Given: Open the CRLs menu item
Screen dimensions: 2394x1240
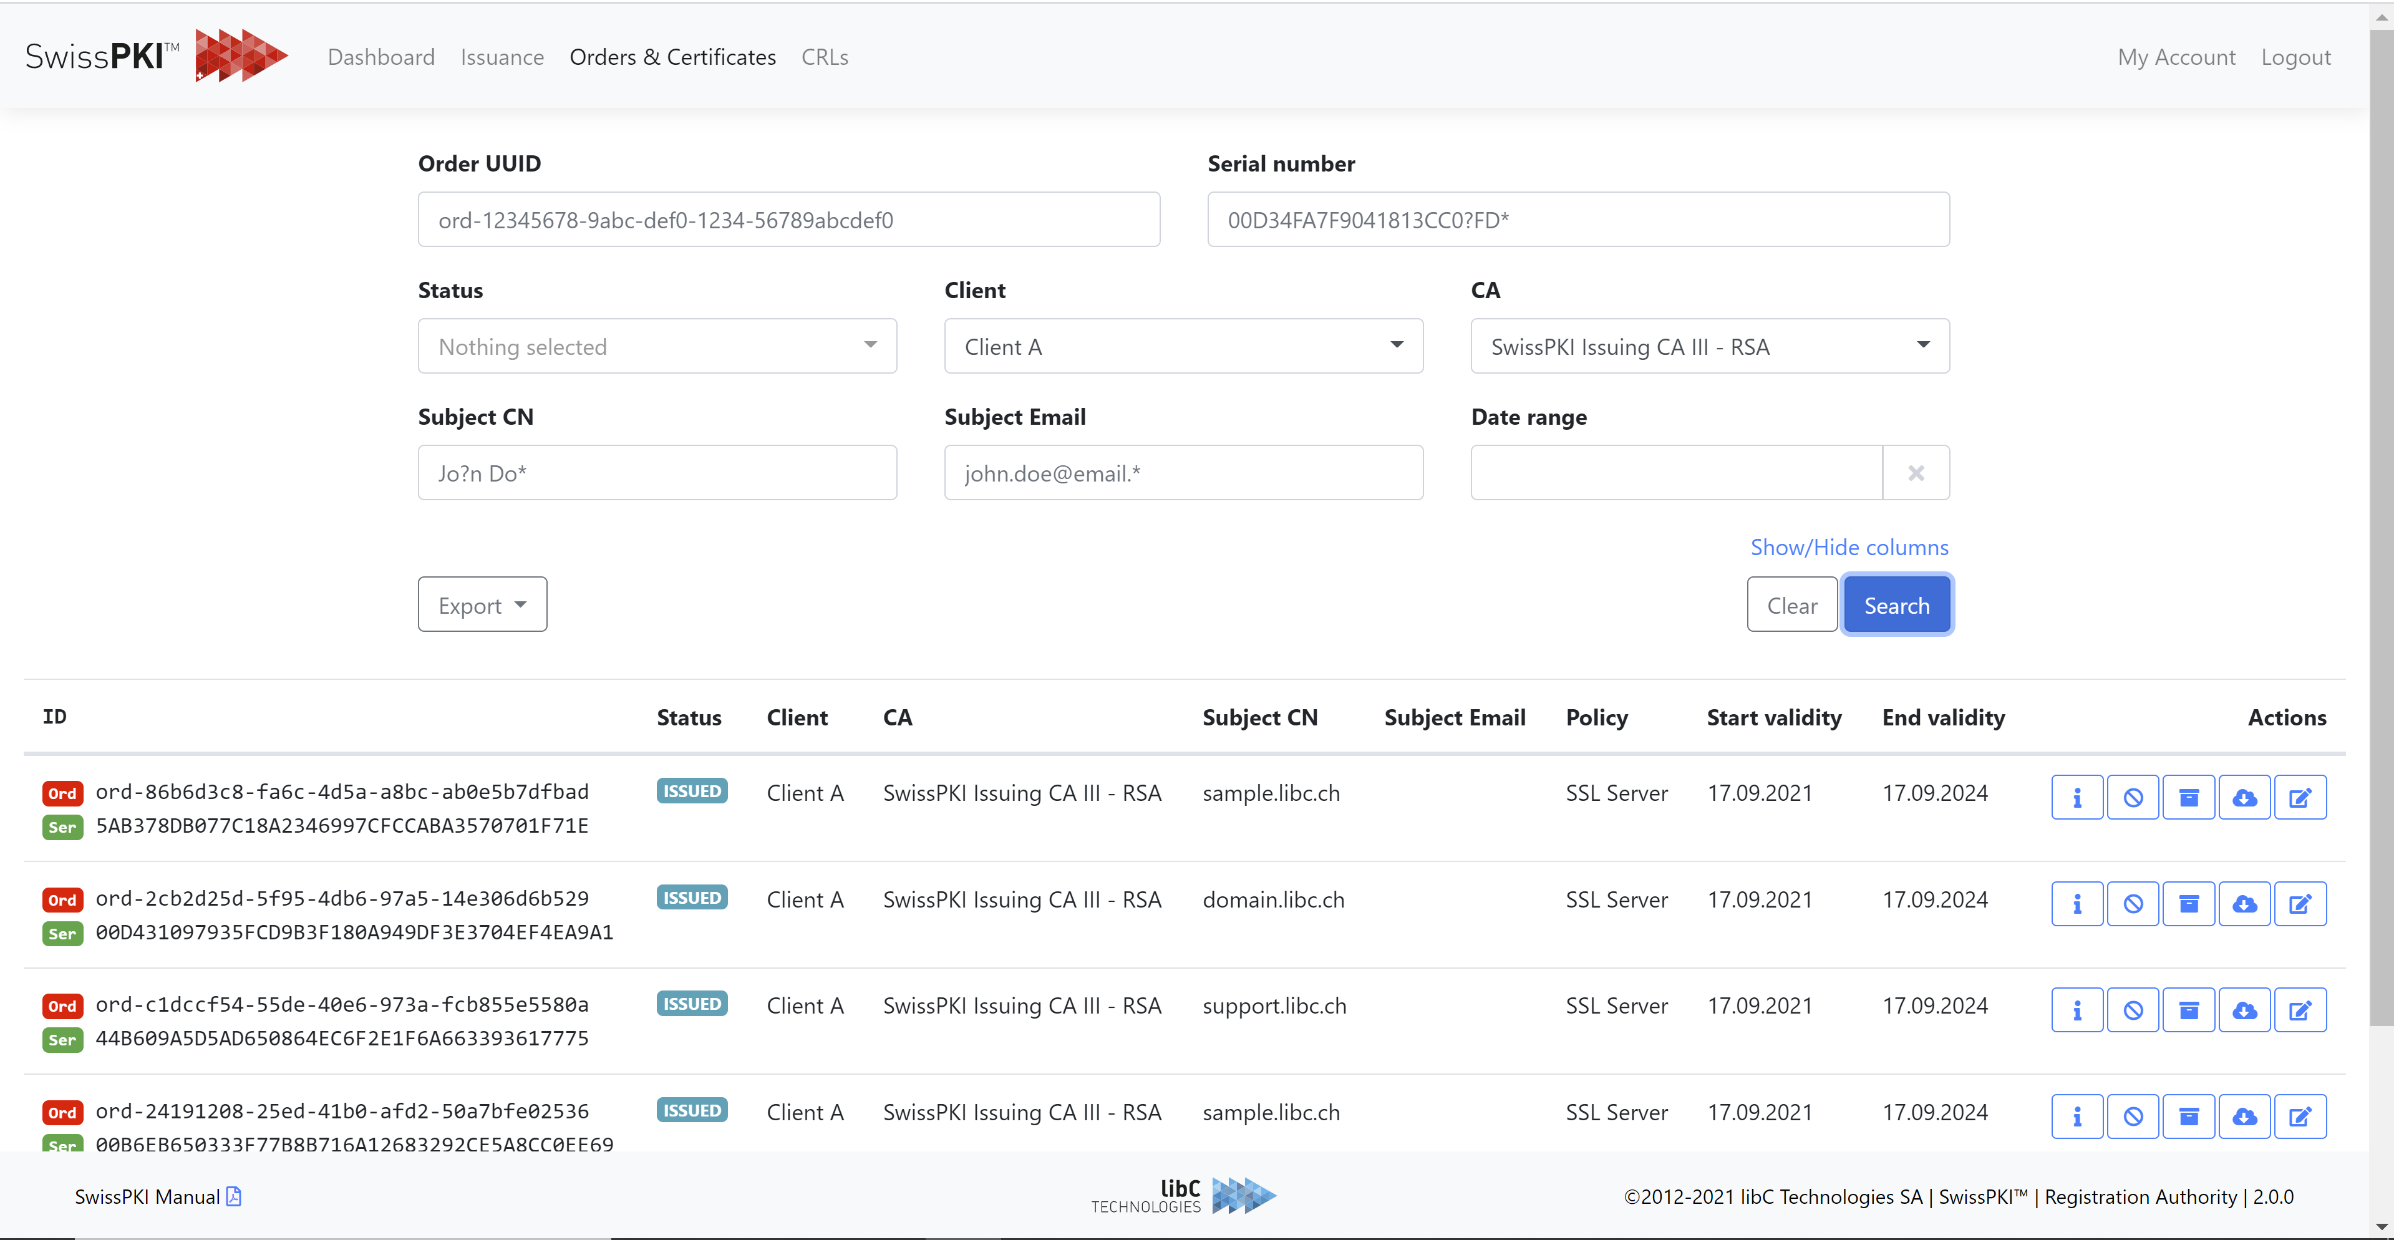Looking at the screenshot, I should pos(825,57).
